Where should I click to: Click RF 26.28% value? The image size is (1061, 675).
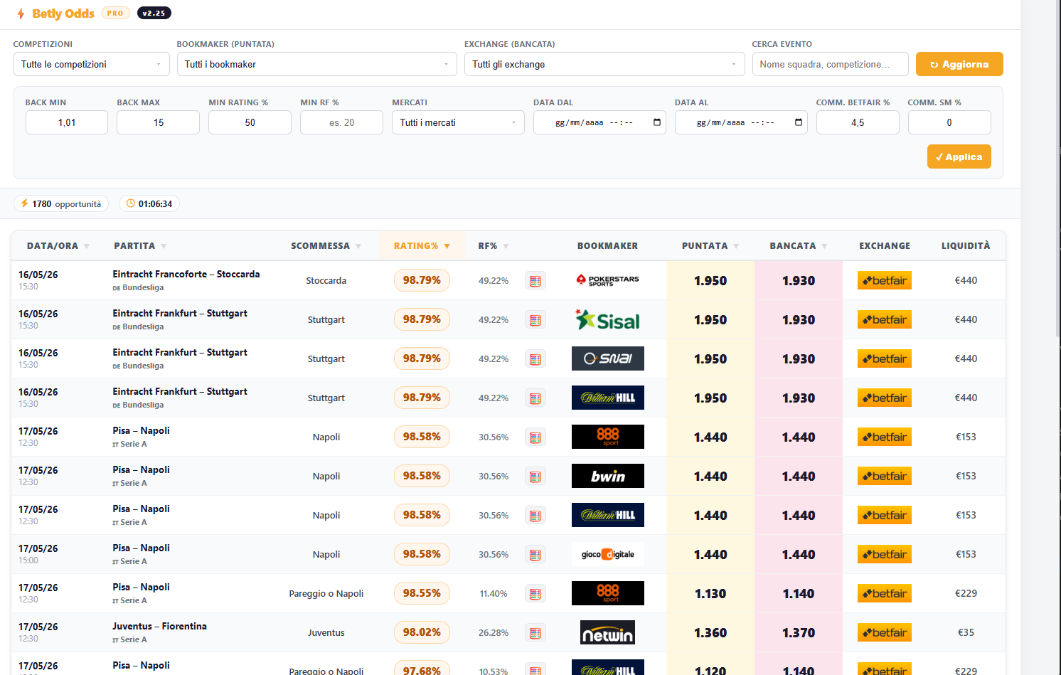pyautogui.click(x=494, y=633)
